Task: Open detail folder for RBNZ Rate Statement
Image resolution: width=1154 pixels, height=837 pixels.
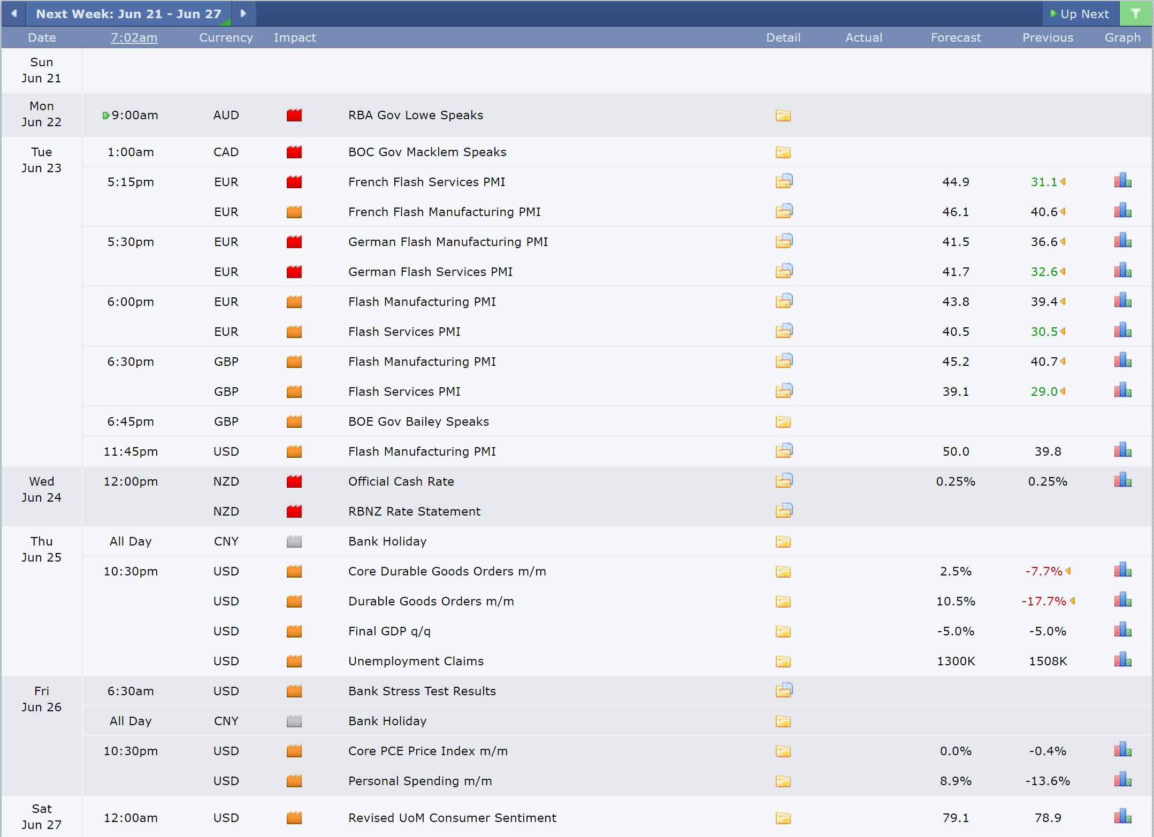Action: point(784,511)
